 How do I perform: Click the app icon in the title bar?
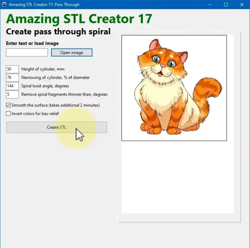click(x=4, y=5)
